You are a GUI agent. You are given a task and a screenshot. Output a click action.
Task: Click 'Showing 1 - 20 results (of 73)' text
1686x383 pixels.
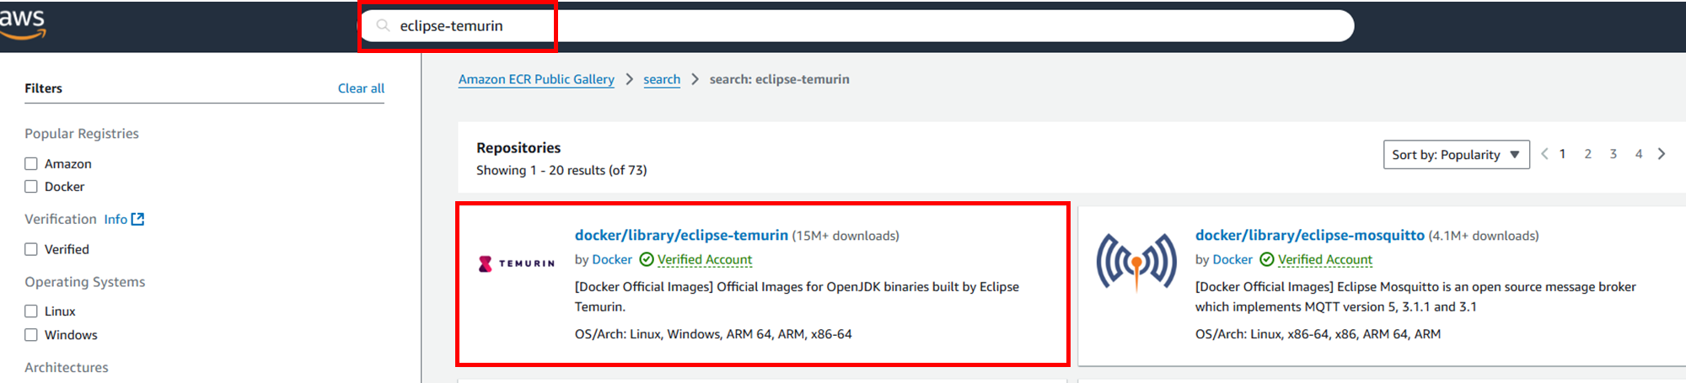[x=561, y=170]
